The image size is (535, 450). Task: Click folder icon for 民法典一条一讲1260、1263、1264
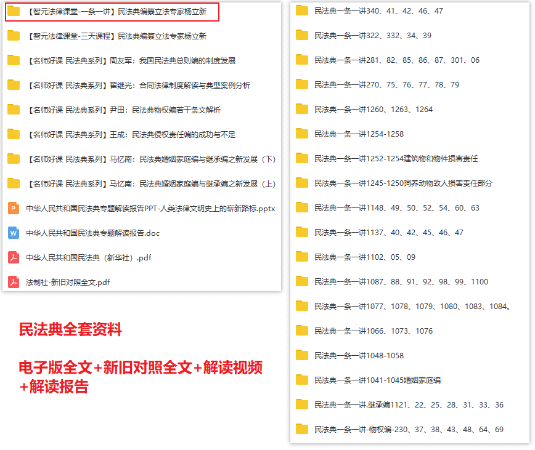(x=302, y=109)
